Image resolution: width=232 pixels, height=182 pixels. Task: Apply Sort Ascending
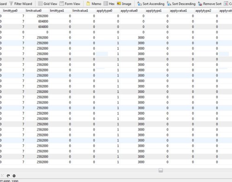click(x=151, y=4)
